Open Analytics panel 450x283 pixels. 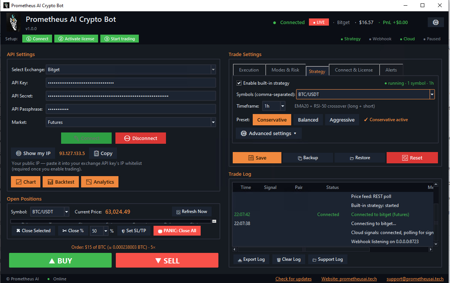point(100,182)
